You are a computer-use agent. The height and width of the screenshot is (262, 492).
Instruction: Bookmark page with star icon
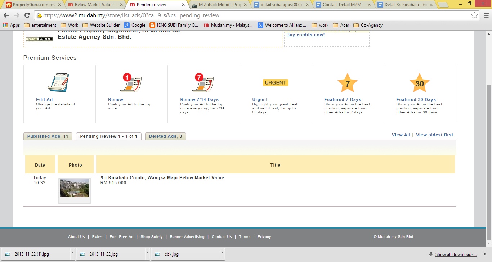(475, 15)
